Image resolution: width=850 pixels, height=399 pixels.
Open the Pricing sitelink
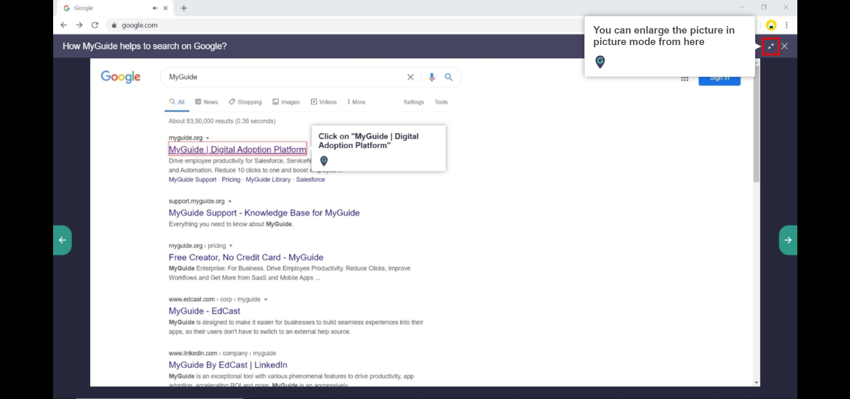(231, 179)
